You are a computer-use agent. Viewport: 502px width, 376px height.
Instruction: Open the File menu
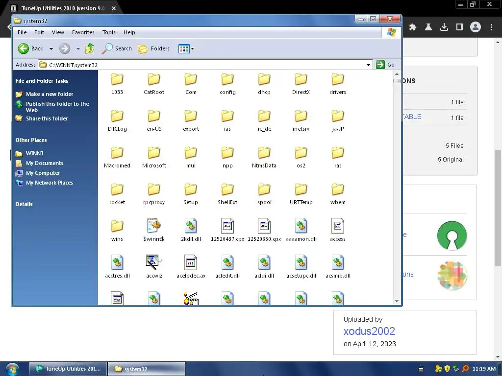22,32
